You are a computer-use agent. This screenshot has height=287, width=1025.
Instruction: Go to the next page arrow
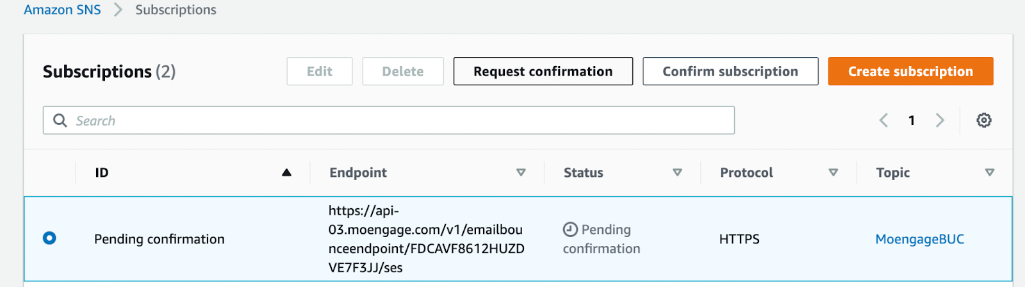coord(940,120)
